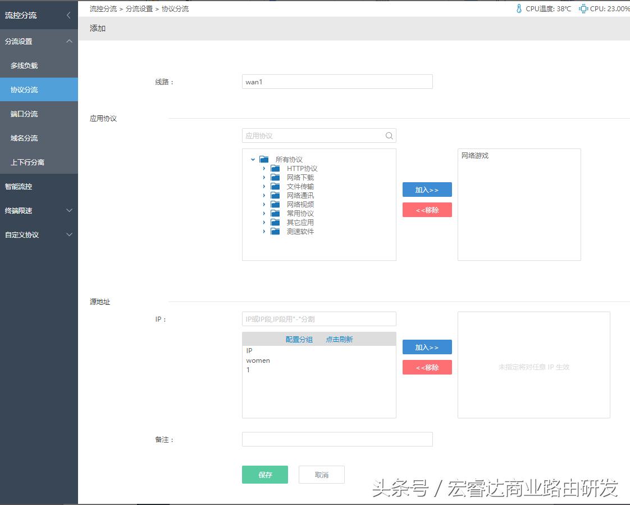Click 加入>> button for source address
This screenshot has width=630, height=505.
coord(427,347)
